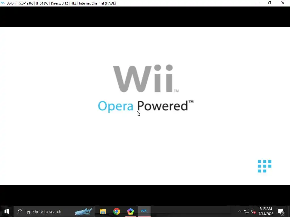The height and width of the screenshot is (217, 290).
Task: Open the colorful pentagon app on taskbar
Action: tap(130, 211)
